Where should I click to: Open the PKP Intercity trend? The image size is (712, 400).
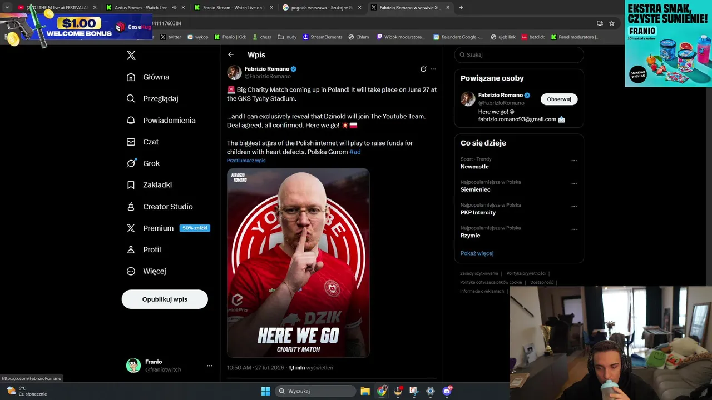(478, 212)
